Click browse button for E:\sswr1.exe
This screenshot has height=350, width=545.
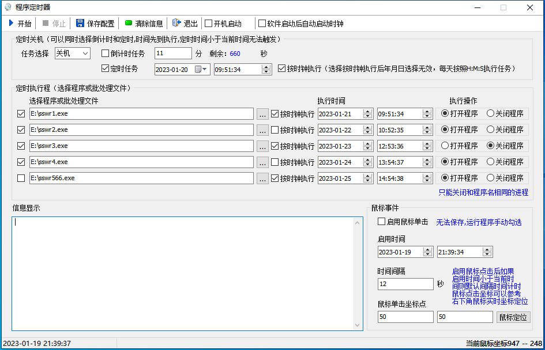[x=262, y=114]
